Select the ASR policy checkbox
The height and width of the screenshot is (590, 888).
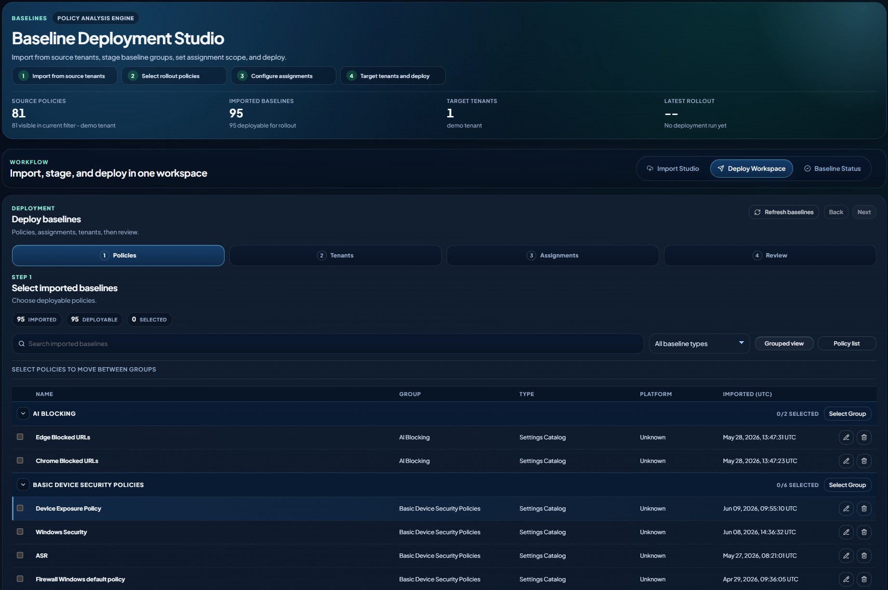(x=20, y=555)
